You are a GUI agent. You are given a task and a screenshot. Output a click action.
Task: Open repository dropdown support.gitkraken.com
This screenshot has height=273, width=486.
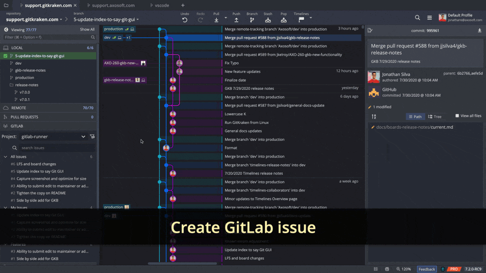click(x=34, y=19)
